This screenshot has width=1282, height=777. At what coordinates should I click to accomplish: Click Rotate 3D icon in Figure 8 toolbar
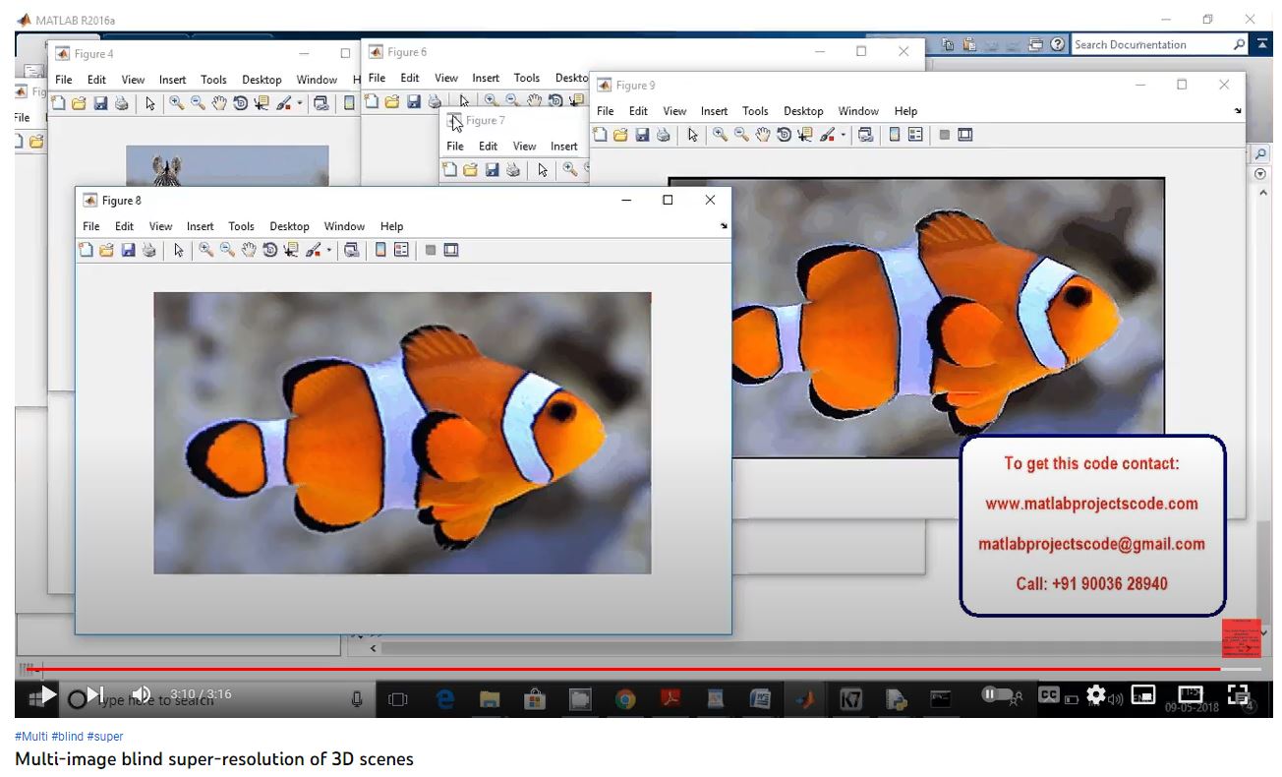[269, 251]
